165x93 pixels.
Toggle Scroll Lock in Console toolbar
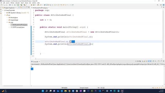[x=144, y=61]
